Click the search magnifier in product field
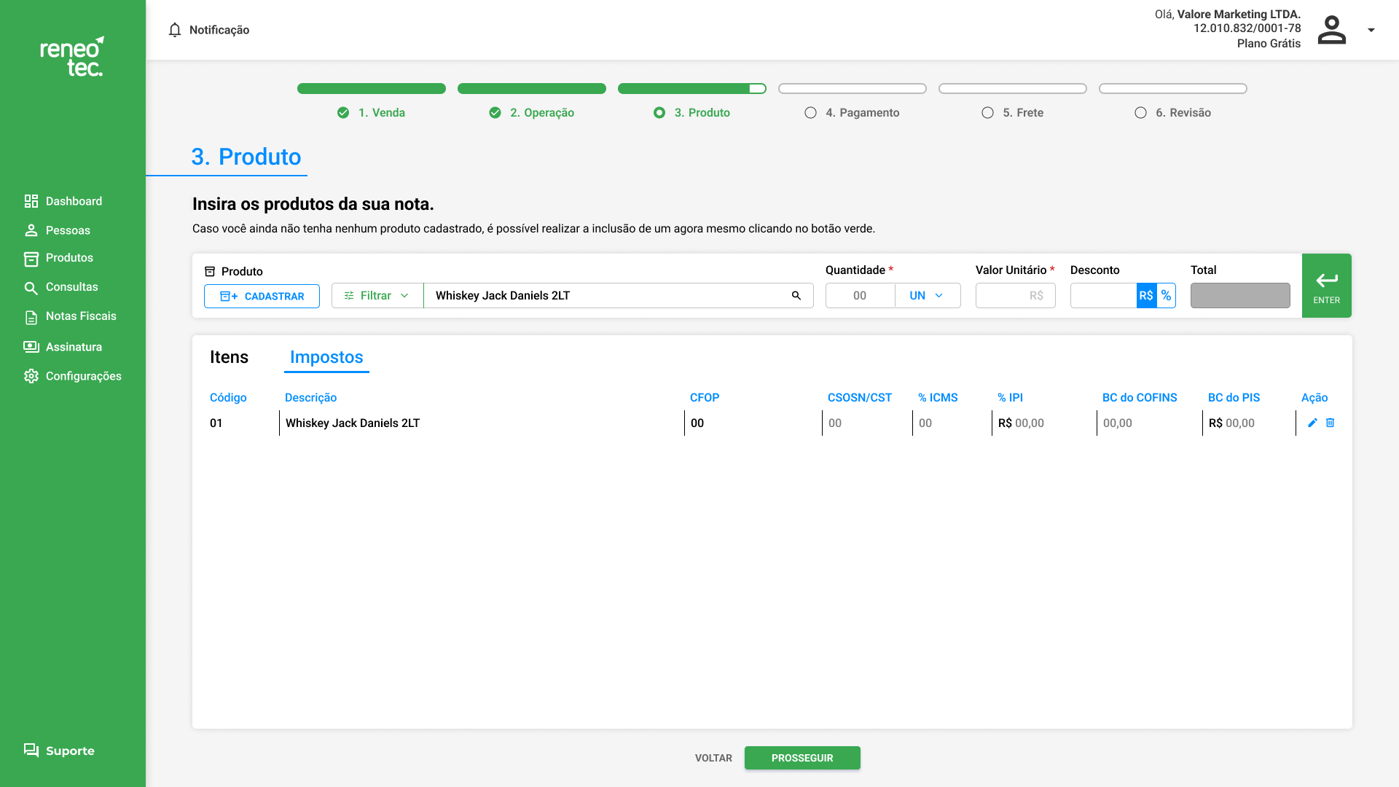 tap(796, 296)
